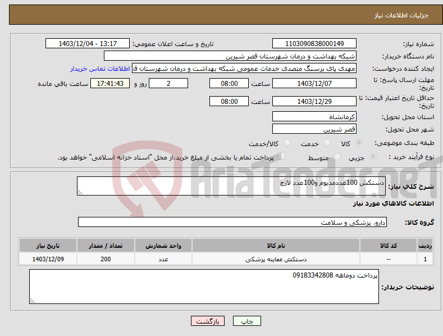Image resolution: width=443 pixels, height=336 pixels.
Task: Select the خدمت radio button
Action: [327, 143]
